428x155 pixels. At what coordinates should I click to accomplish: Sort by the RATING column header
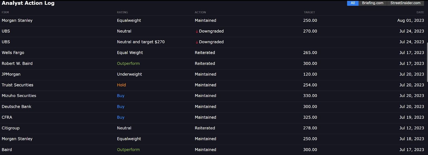coord(122,12)
